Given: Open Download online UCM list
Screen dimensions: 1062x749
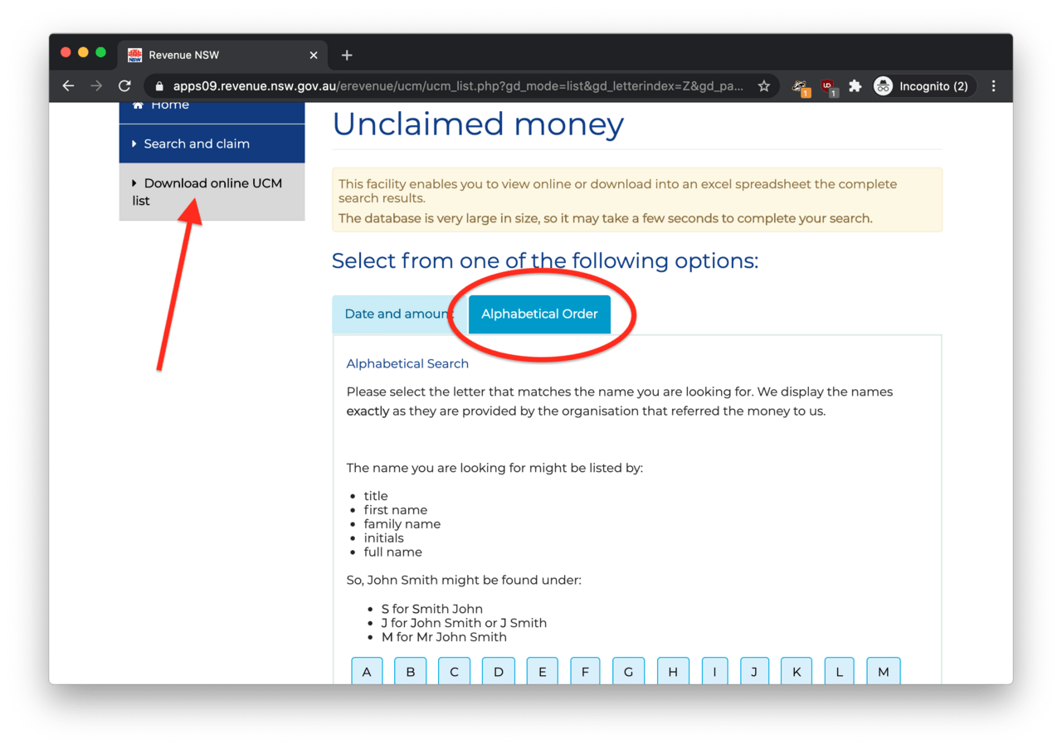Looking at the screenshot, I should click(212, 192).
